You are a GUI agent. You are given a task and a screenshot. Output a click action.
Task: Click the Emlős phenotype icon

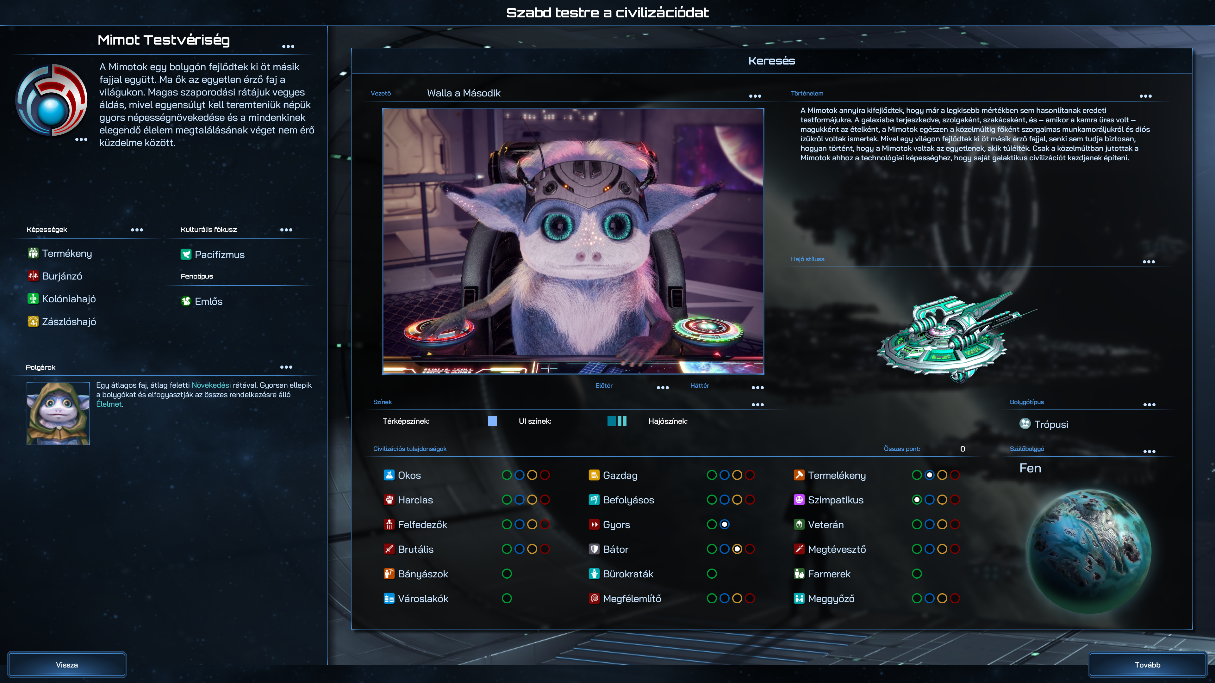pyautogui.click(x=186, y=301)
